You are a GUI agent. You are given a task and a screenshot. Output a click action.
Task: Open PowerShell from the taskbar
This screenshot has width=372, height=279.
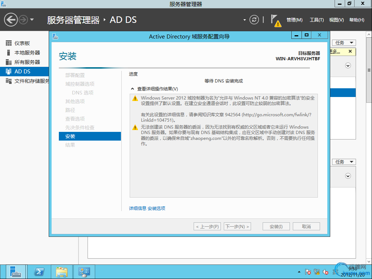pyautogui.click(x=39, y=272)
